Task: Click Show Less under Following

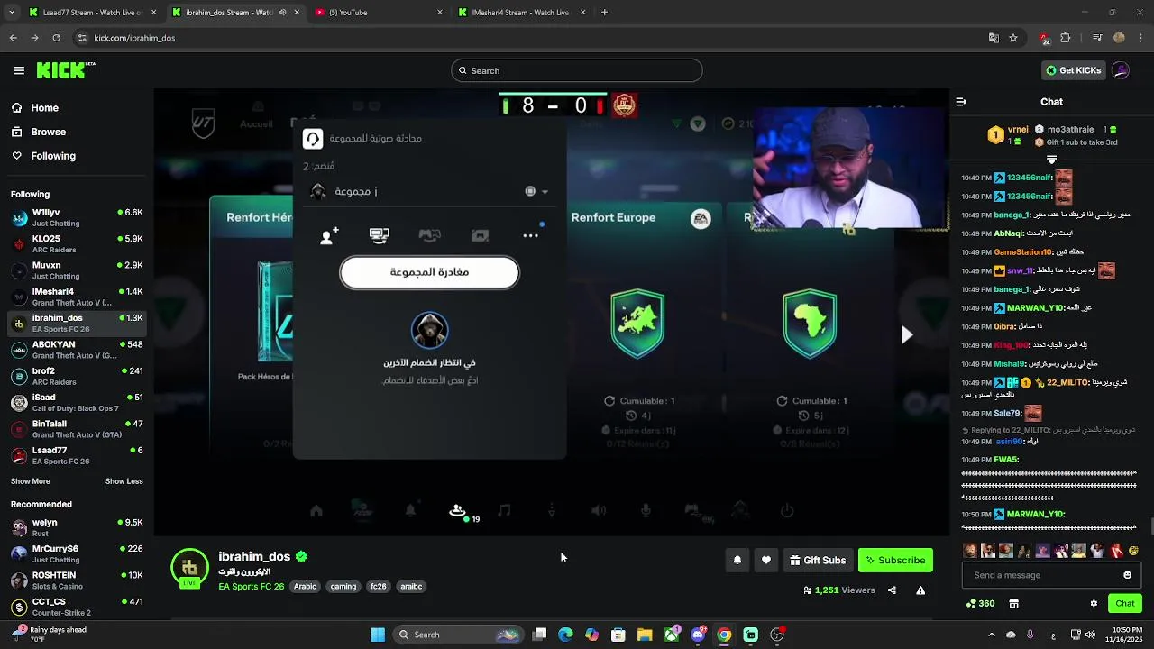Action: pos(124,481)
